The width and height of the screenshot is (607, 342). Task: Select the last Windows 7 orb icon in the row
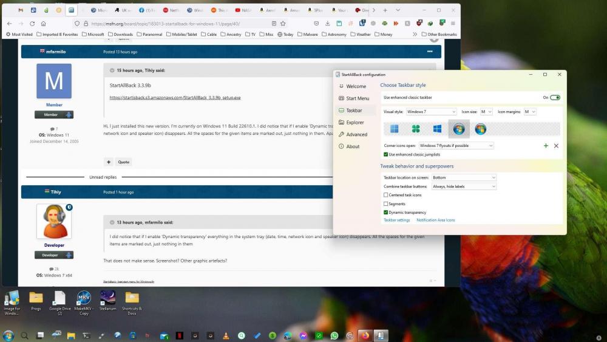click(x=480, y=129)
